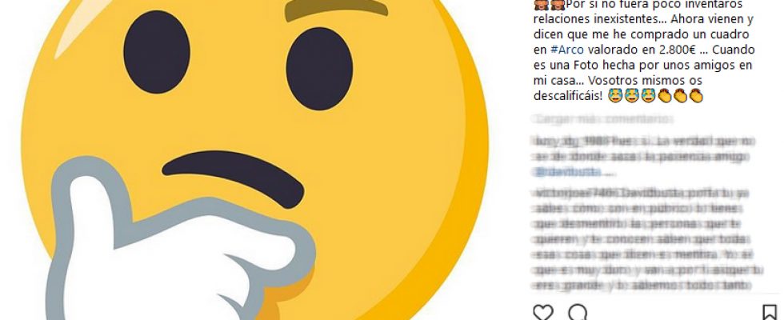
Task: Click the middle crying-laughing emoji
Action: [x=631, y=95]
